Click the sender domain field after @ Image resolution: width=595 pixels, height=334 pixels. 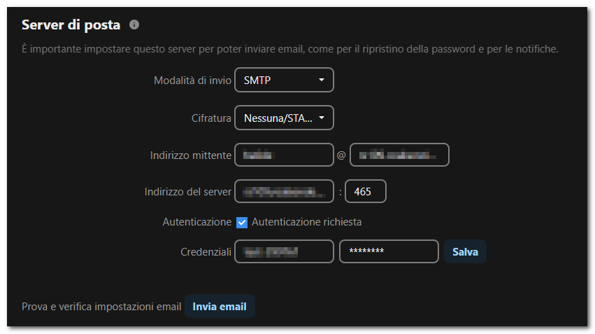coord(399,155)
